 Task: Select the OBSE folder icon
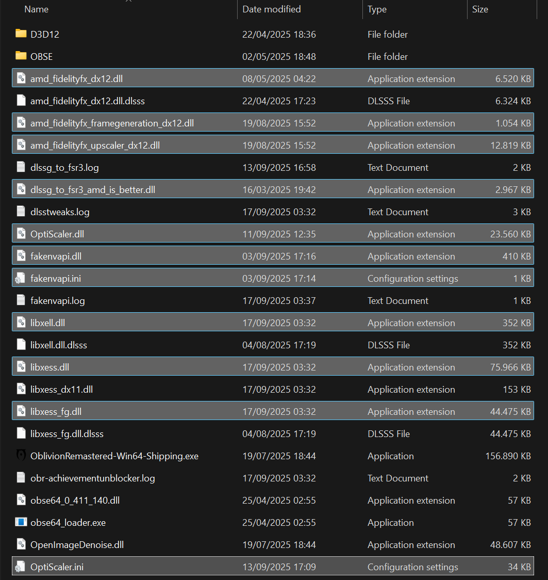(x=21, y=56)
